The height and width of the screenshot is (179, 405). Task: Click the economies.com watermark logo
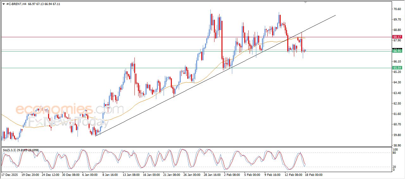tap(70, 110)
